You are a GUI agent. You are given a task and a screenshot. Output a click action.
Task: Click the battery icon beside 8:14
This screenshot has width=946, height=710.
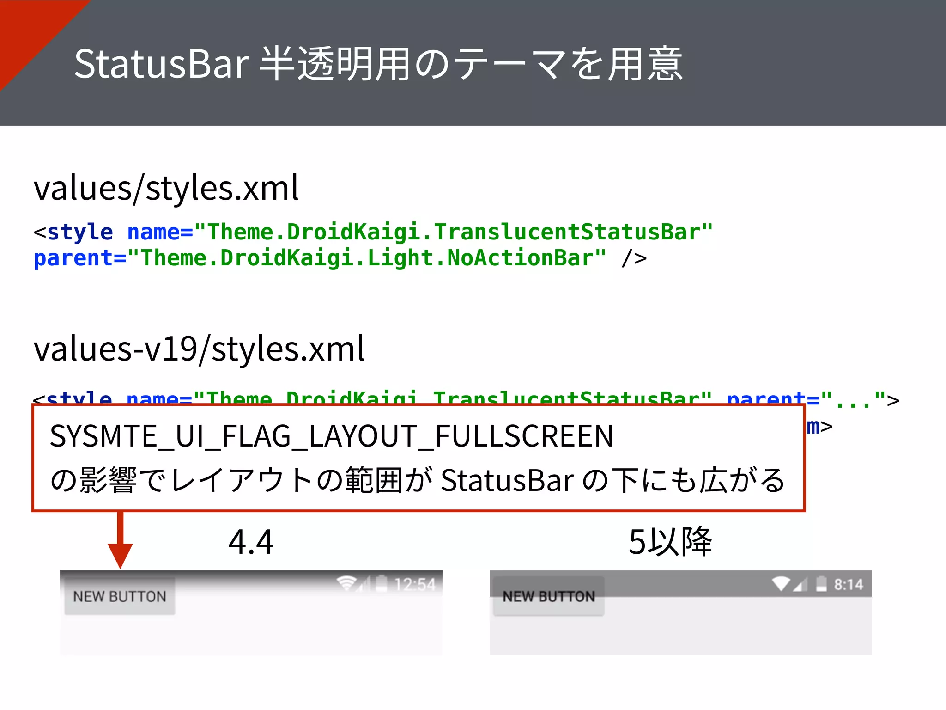(x=821, y=584)
